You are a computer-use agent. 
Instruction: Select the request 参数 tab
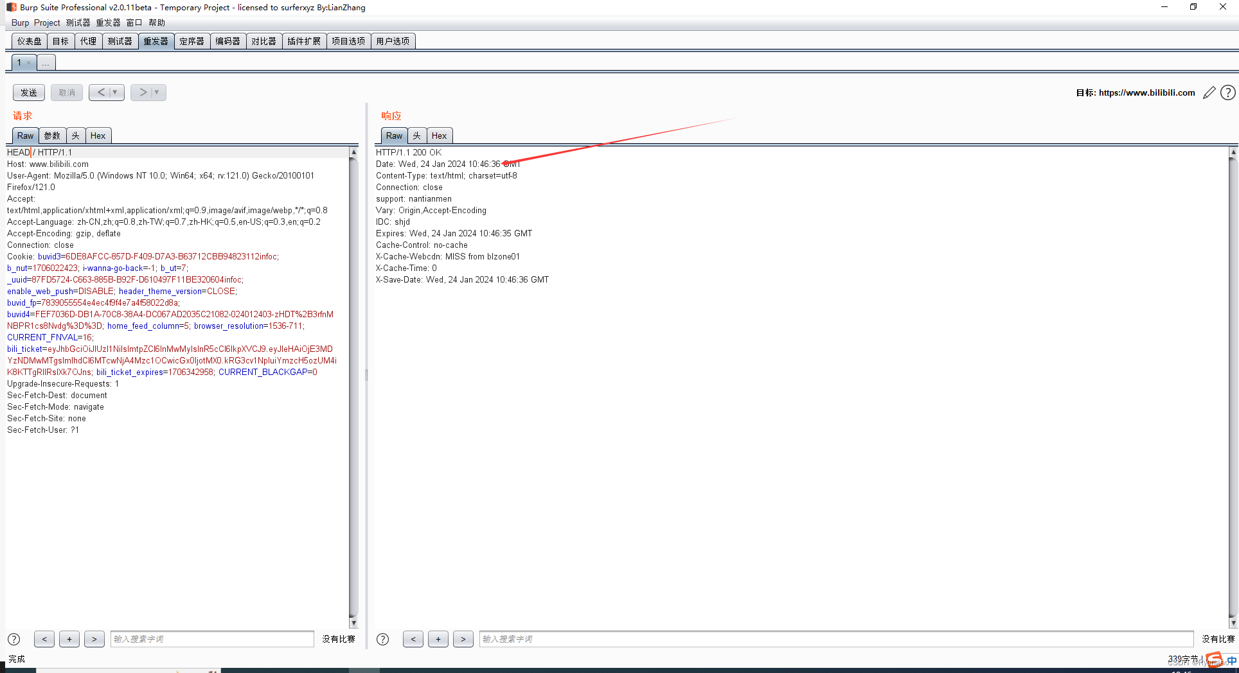point(52,135)
